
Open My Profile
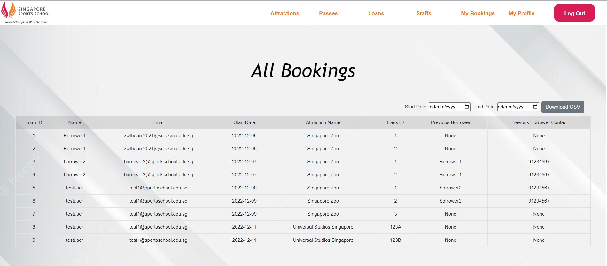coord(521,13)
